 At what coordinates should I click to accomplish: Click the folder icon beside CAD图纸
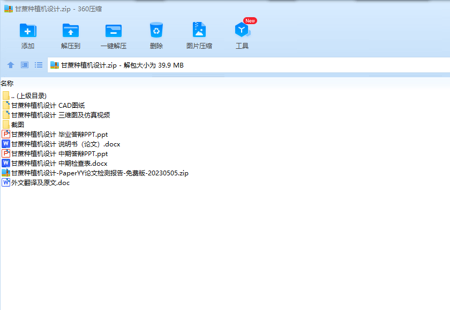6,106
